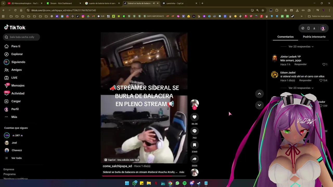
Task: Click the address bar URL
Action: click(63, 10)
